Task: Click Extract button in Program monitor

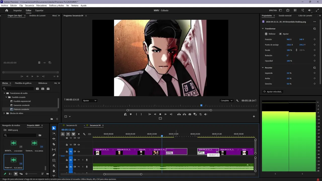Action: 184,114
